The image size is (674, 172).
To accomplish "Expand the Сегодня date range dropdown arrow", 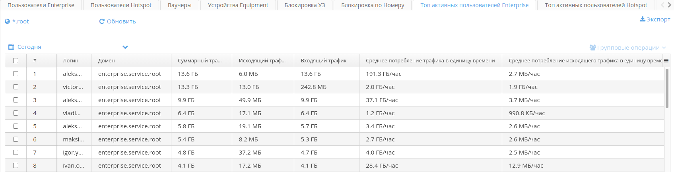I will click(x=125, y=47).
